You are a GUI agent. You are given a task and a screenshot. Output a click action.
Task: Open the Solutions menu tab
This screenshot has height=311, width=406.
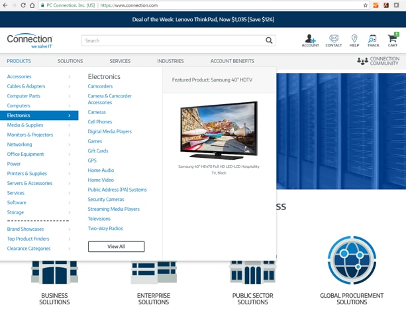70,61
